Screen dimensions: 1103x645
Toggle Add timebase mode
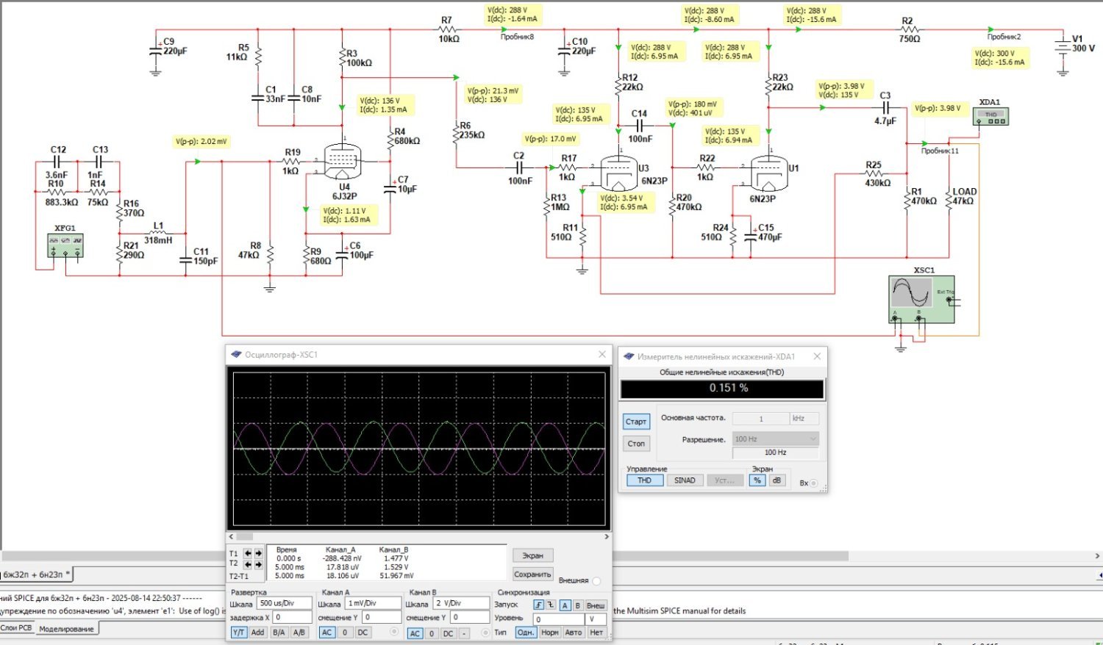pyautogui.click(x=257, y=633)
